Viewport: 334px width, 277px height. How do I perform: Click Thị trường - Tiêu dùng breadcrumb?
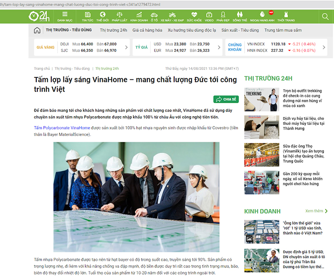72,69
